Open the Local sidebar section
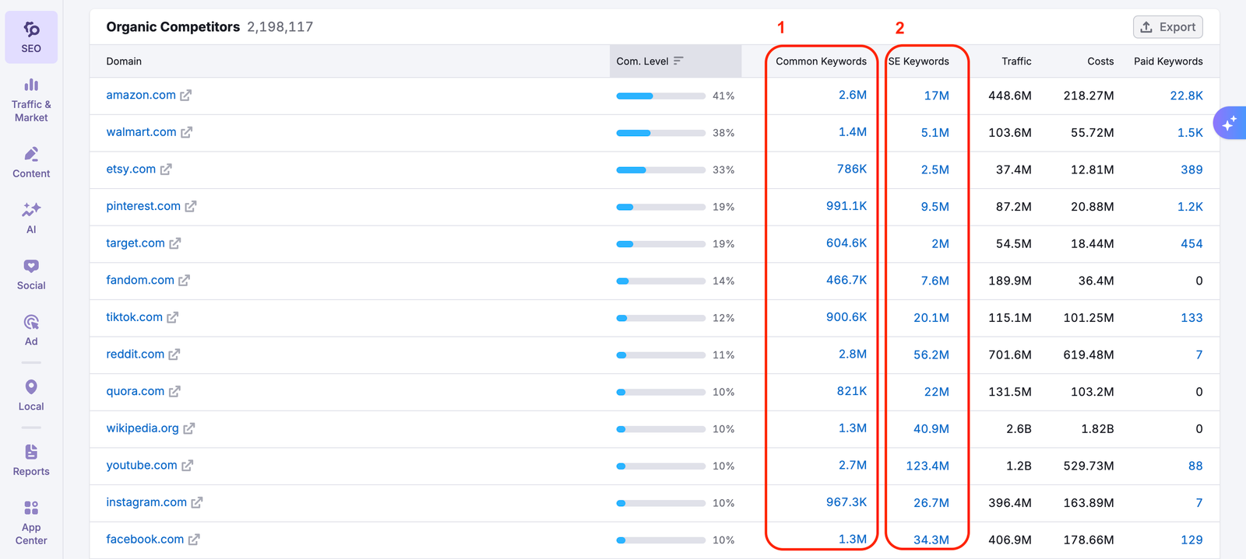The height and width of the screenshot is (559, 1246). (31, 396)
